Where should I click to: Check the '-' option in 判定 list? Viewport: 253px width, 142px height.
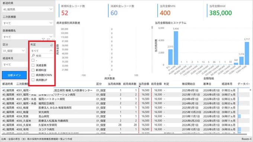pyautogui.click(x=33, y=60)
